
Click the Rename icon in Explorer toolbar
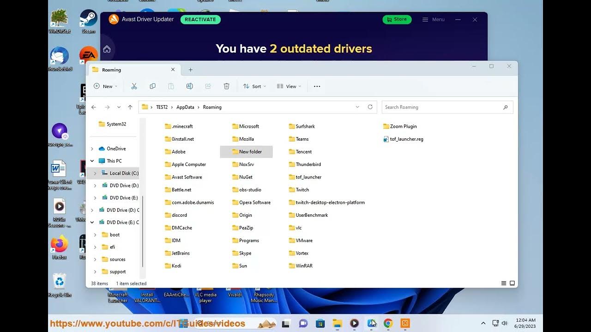click(x=189, y=86)
